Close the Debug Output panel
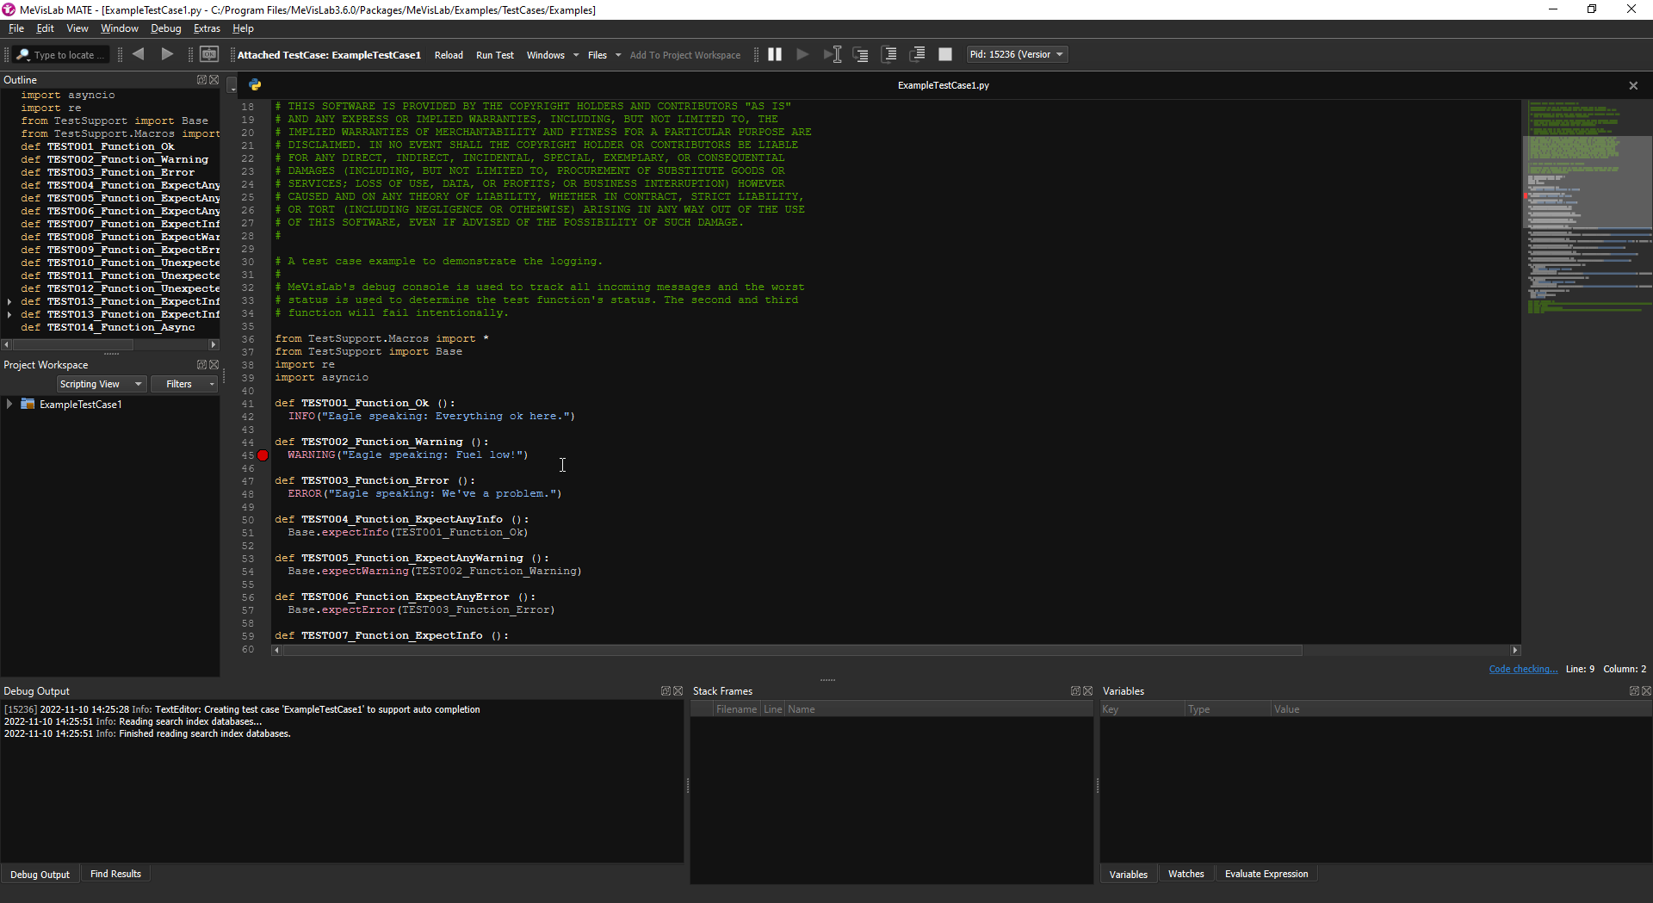The width and height of the screenshot is (1653, 903). tap(678, 691)
